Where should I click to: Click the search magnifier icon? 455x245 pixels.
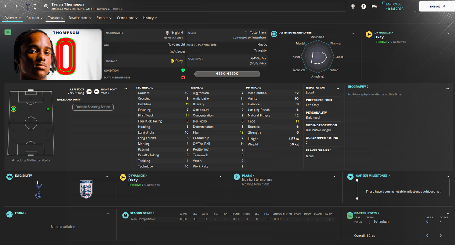(x=46, y=6)
